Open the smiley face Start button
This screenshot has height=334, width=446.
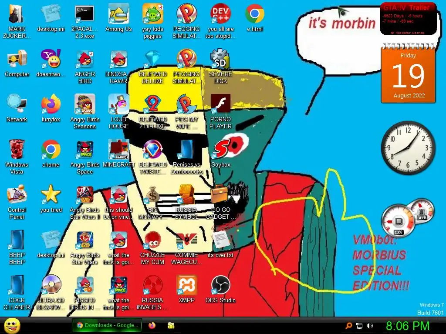[12, 326]
